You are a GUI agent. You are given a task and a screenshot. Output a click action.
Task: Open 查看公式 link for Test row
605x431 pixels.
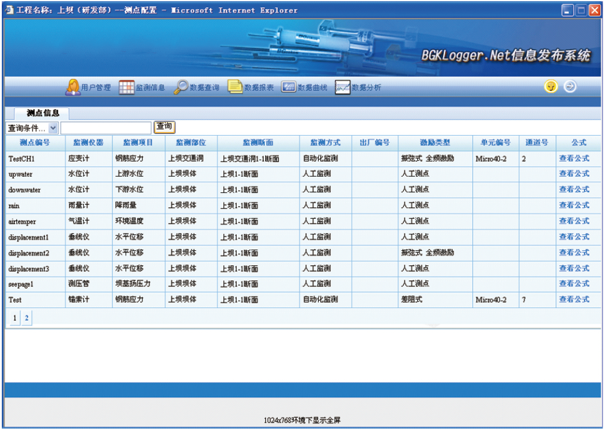pyautogui.click(x=574, y=299)
